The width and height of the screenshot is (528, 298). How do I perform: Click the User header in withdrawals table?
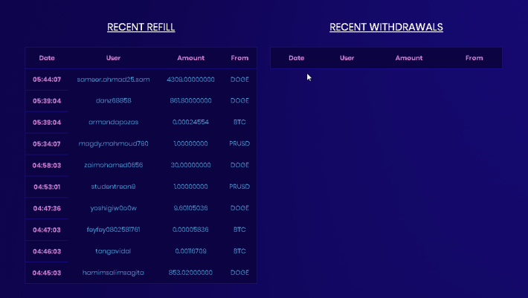(x=347, y=58)
